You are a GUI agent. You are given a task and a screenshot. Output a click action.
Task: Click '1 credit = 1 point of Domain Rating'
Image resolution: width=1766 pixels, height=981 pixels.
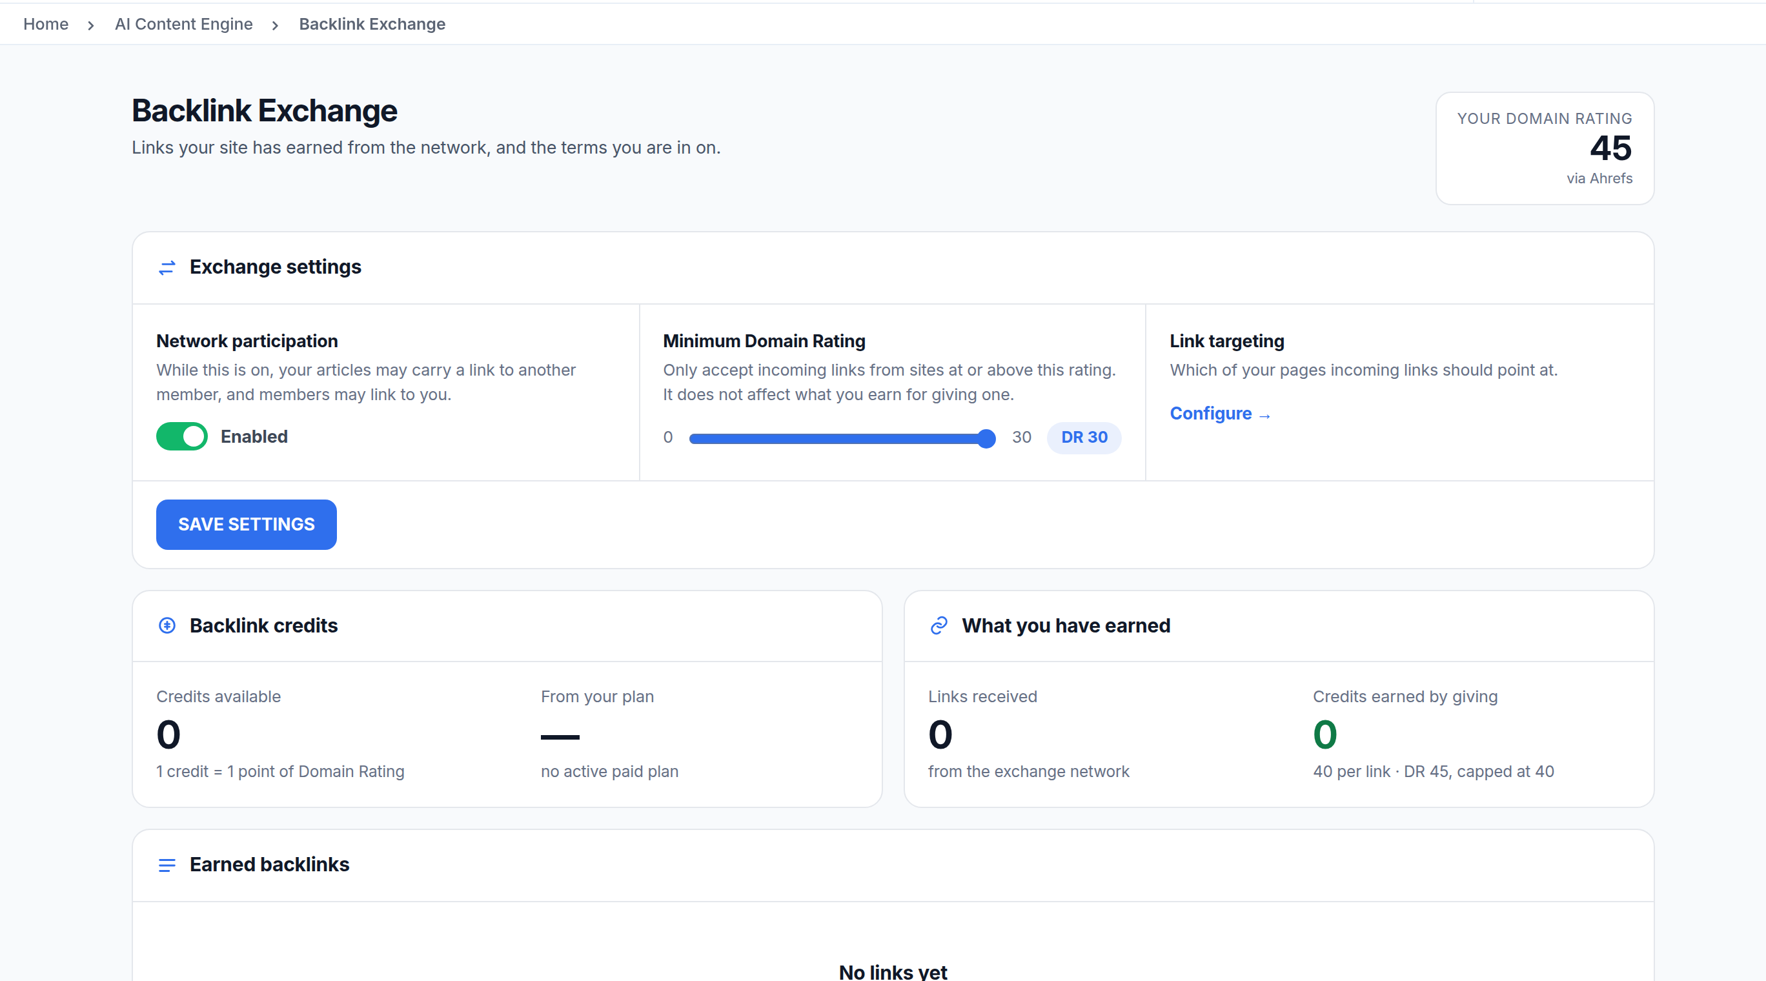(280, 771)
